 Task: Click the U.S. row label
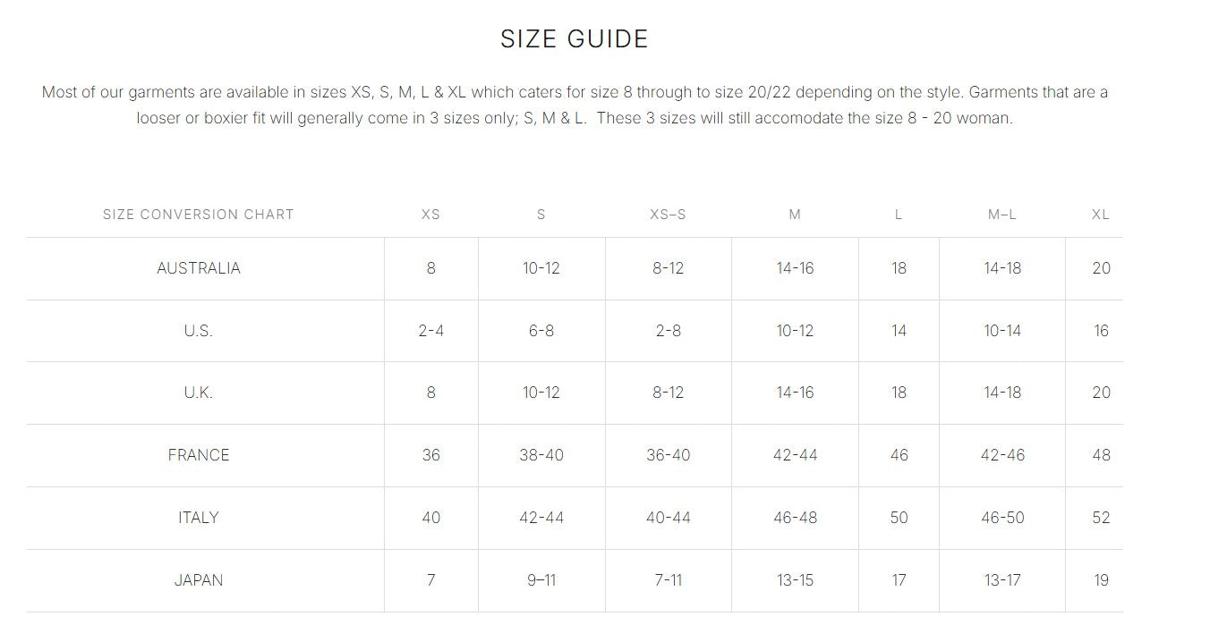pos(199,331)
